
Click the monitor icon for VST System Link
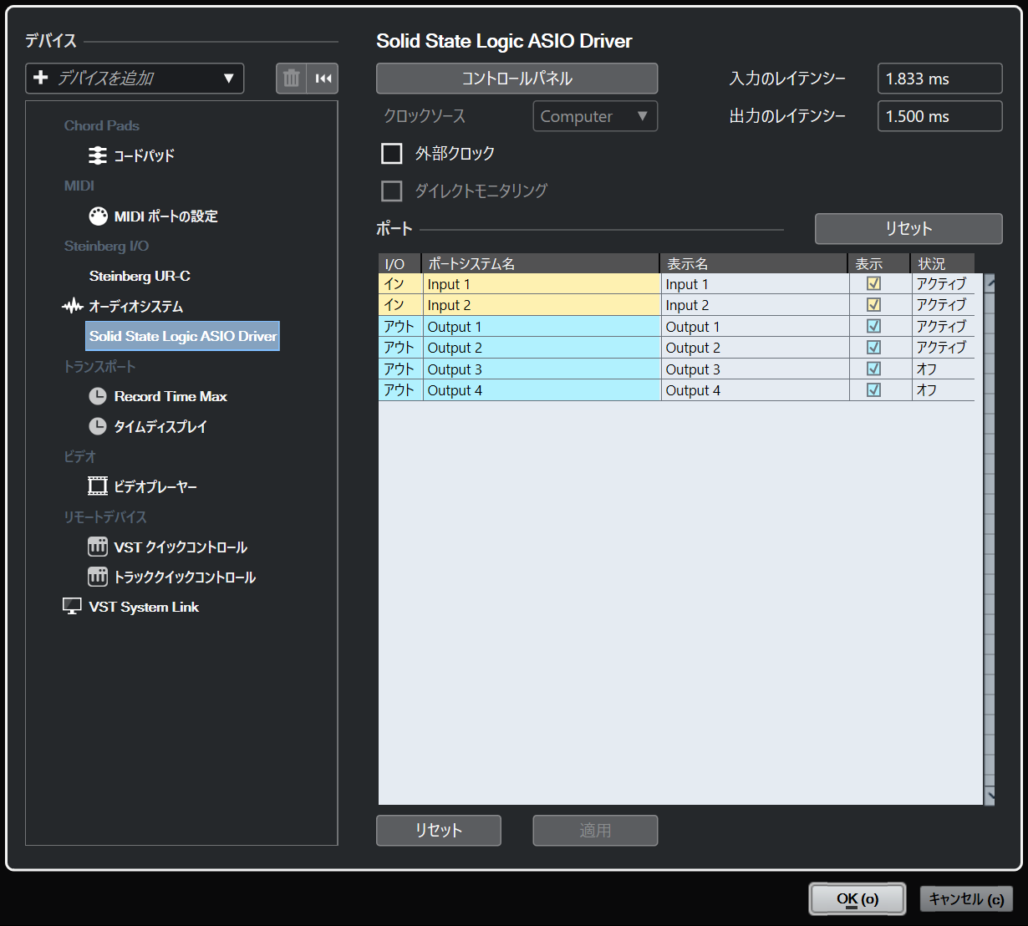pos(73,607)
